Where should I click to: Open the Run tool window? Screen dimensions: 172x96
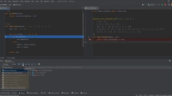coord(15,93)
